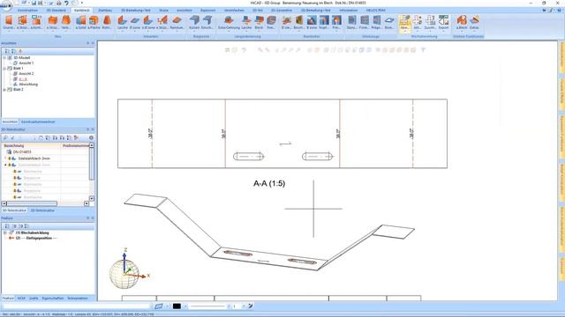This screenshot has height=317, width=565.
Task: Open the HCM tab at bottom left
Action: point(21,299)
